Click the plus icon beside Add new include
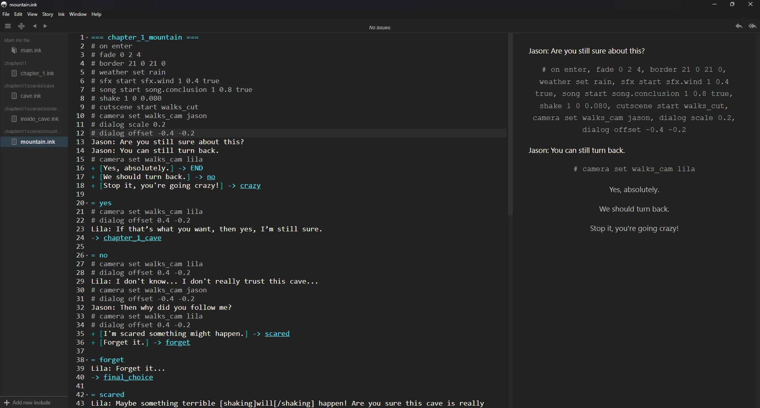The width and height of the screenshot is (760, 408). [x=6, y=402]
